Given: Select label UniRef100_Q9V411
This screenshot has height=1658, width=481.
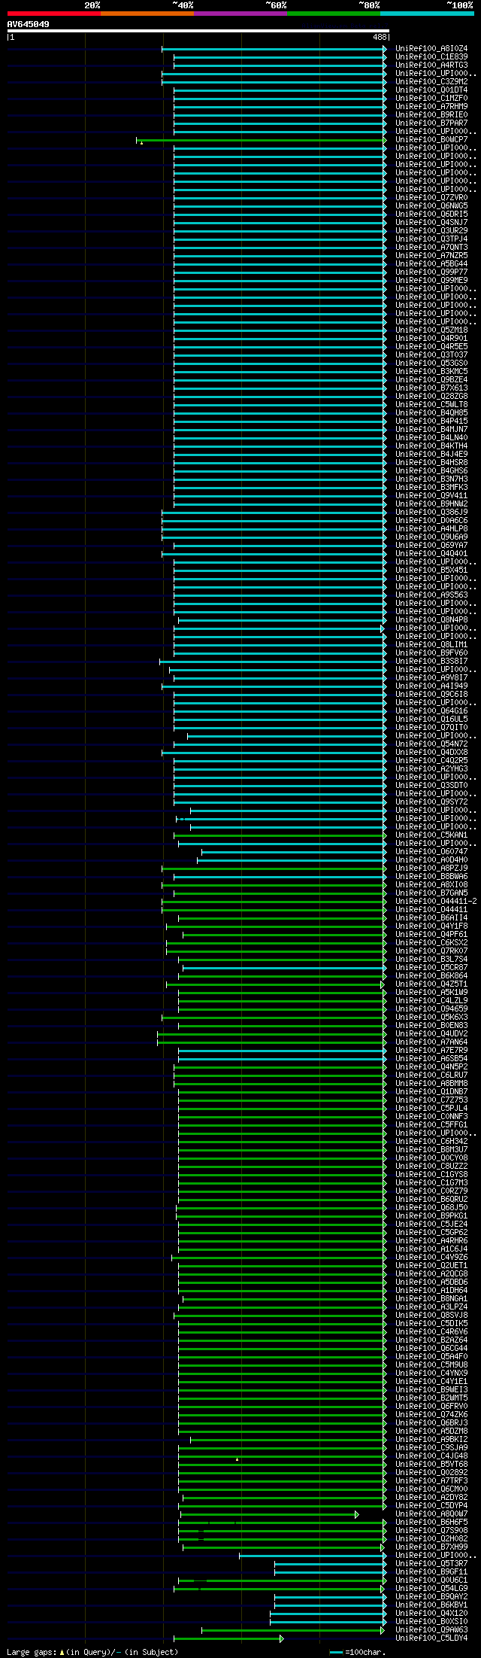Looking at the screenshot, I should 431,495.
